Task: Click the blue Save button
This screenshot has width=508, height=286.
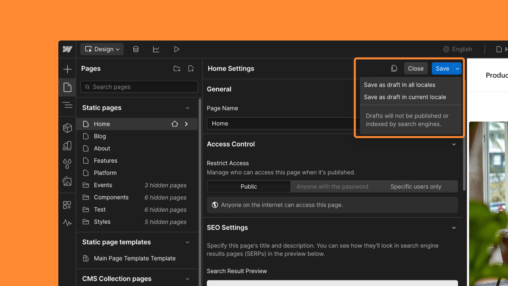Action: [442, 68]
